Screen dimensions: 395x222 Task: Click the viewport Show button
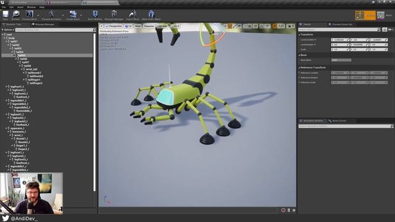(138, 26)
